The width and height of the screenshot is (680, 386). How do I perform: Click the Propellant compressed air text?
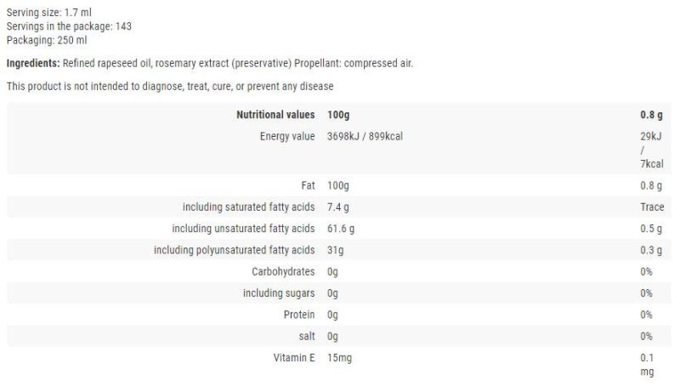(x=354, y=63)
